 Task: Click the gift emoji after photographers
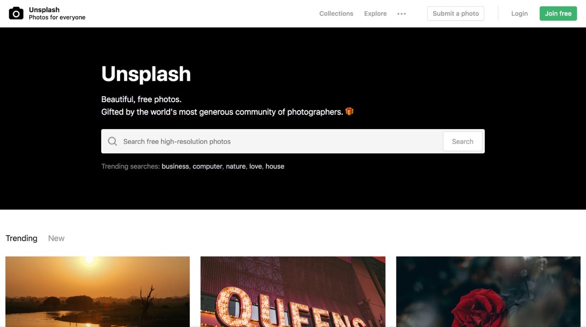click(x=349, y=111)
